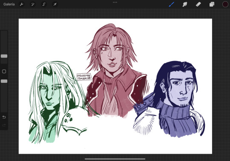Select the Brush paint tool
The width and height of the screenshot is (230, 161).
coord(172,4)
